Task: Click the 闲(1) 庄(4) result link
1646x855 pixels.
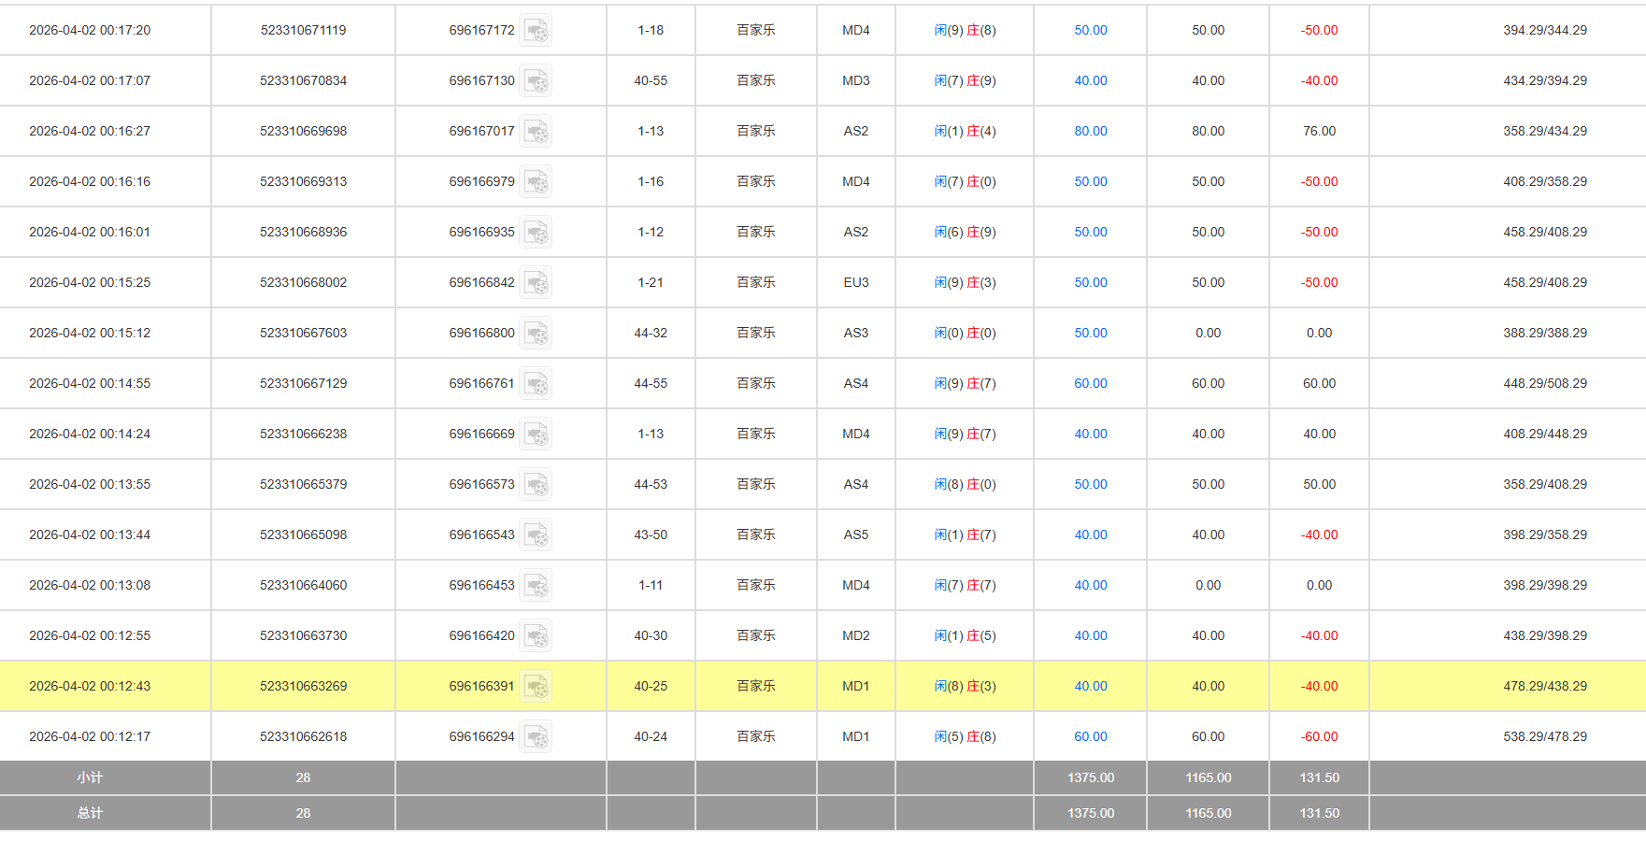Action: click(965, 132)
